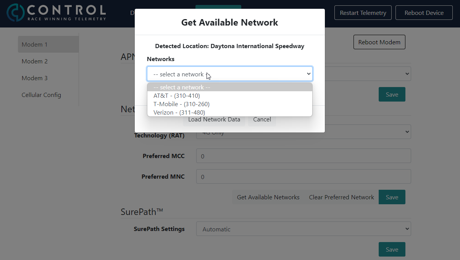The height and width of the screenshot is (260, 460).
Task: Choose the T-Mobile - (310-260) network option
Action: point(230,104)
